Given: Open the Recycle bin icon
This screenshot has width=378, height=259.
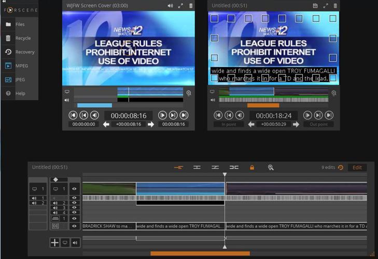Looking at the screenshot, I should [8, 38].
